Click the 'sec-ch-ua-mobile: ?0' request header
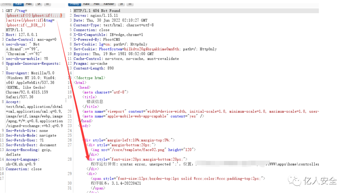Image resolution: width=348 pixels, height=196 pixels. (x=27, y=59)
